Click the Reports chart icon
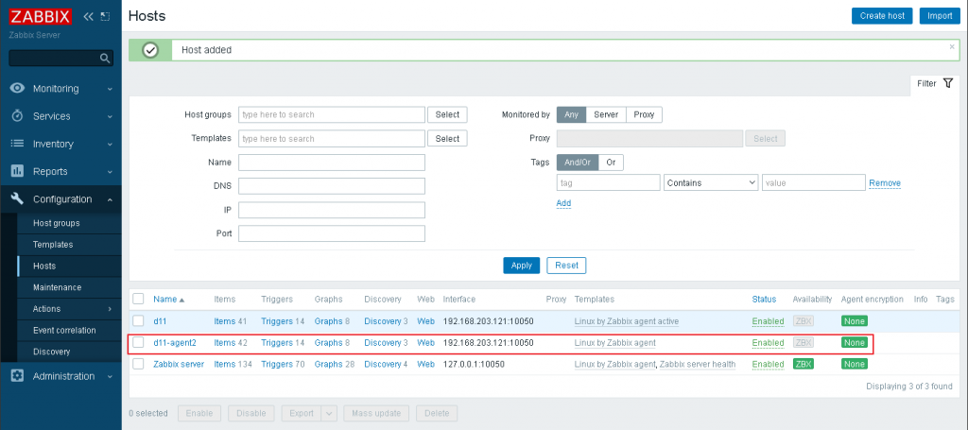 [18, 171]
